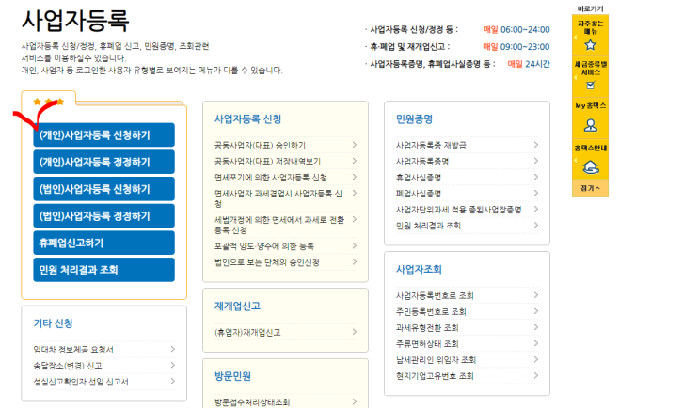The width and height of the screenshot is (699, 408).
Task: Open 민원 처리결과 조회 under 민원증명
Action: [x=428, y=226]
